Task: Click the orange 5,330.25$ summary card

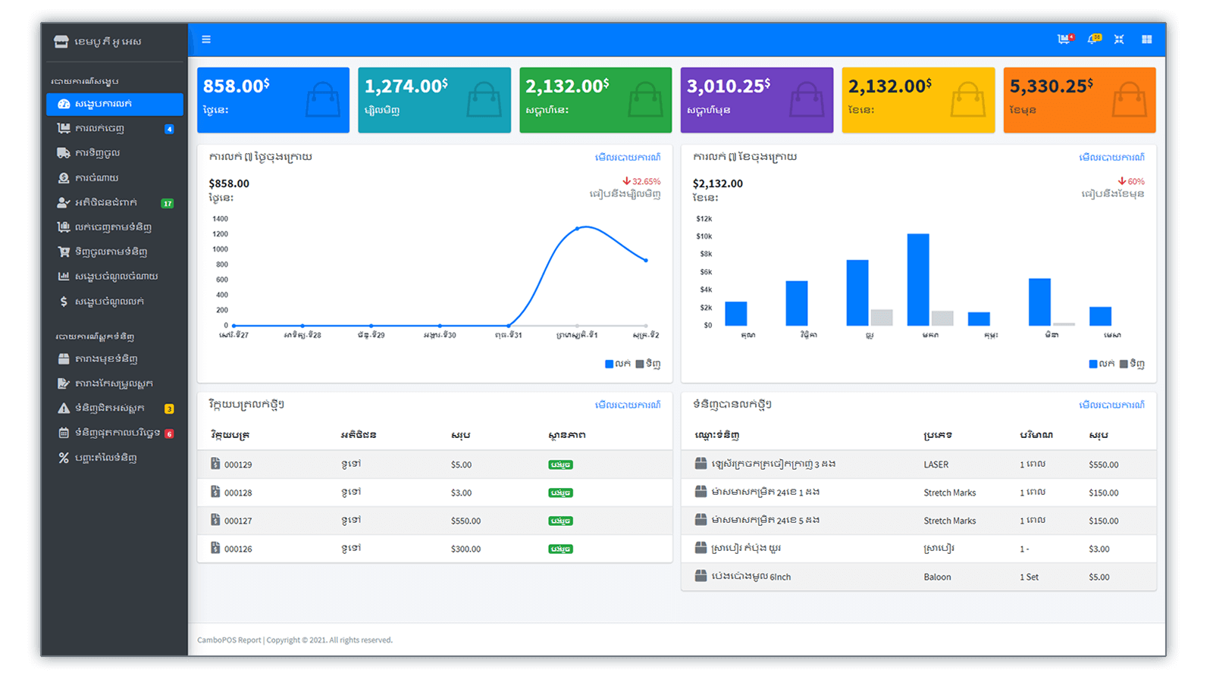Action: (x=1079, y=100)
